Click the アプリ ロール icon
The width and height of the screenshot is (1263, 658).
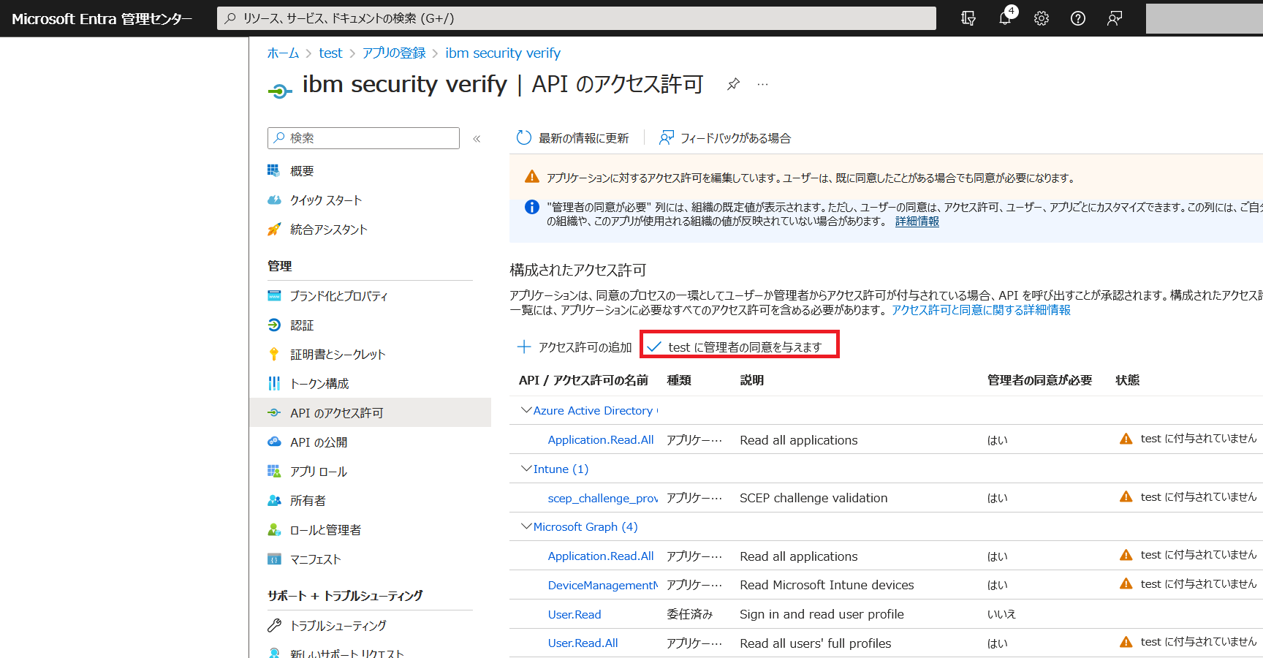tap(274, 471)
